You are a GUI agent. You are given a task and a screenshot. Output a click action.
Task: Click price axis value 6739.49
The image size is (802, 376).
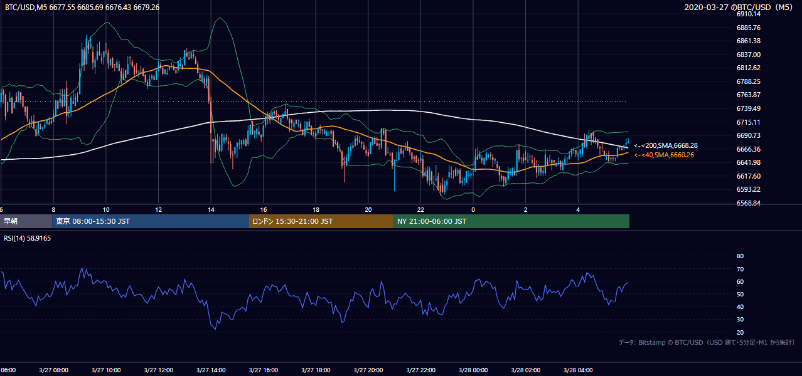pos(748,108)
